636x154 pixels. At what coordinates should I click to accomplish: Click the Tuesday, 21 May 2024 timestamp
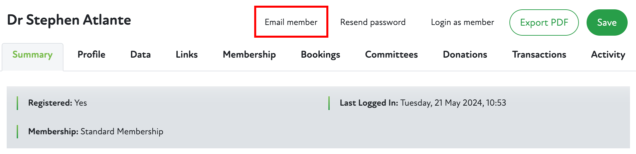[453, 103]
